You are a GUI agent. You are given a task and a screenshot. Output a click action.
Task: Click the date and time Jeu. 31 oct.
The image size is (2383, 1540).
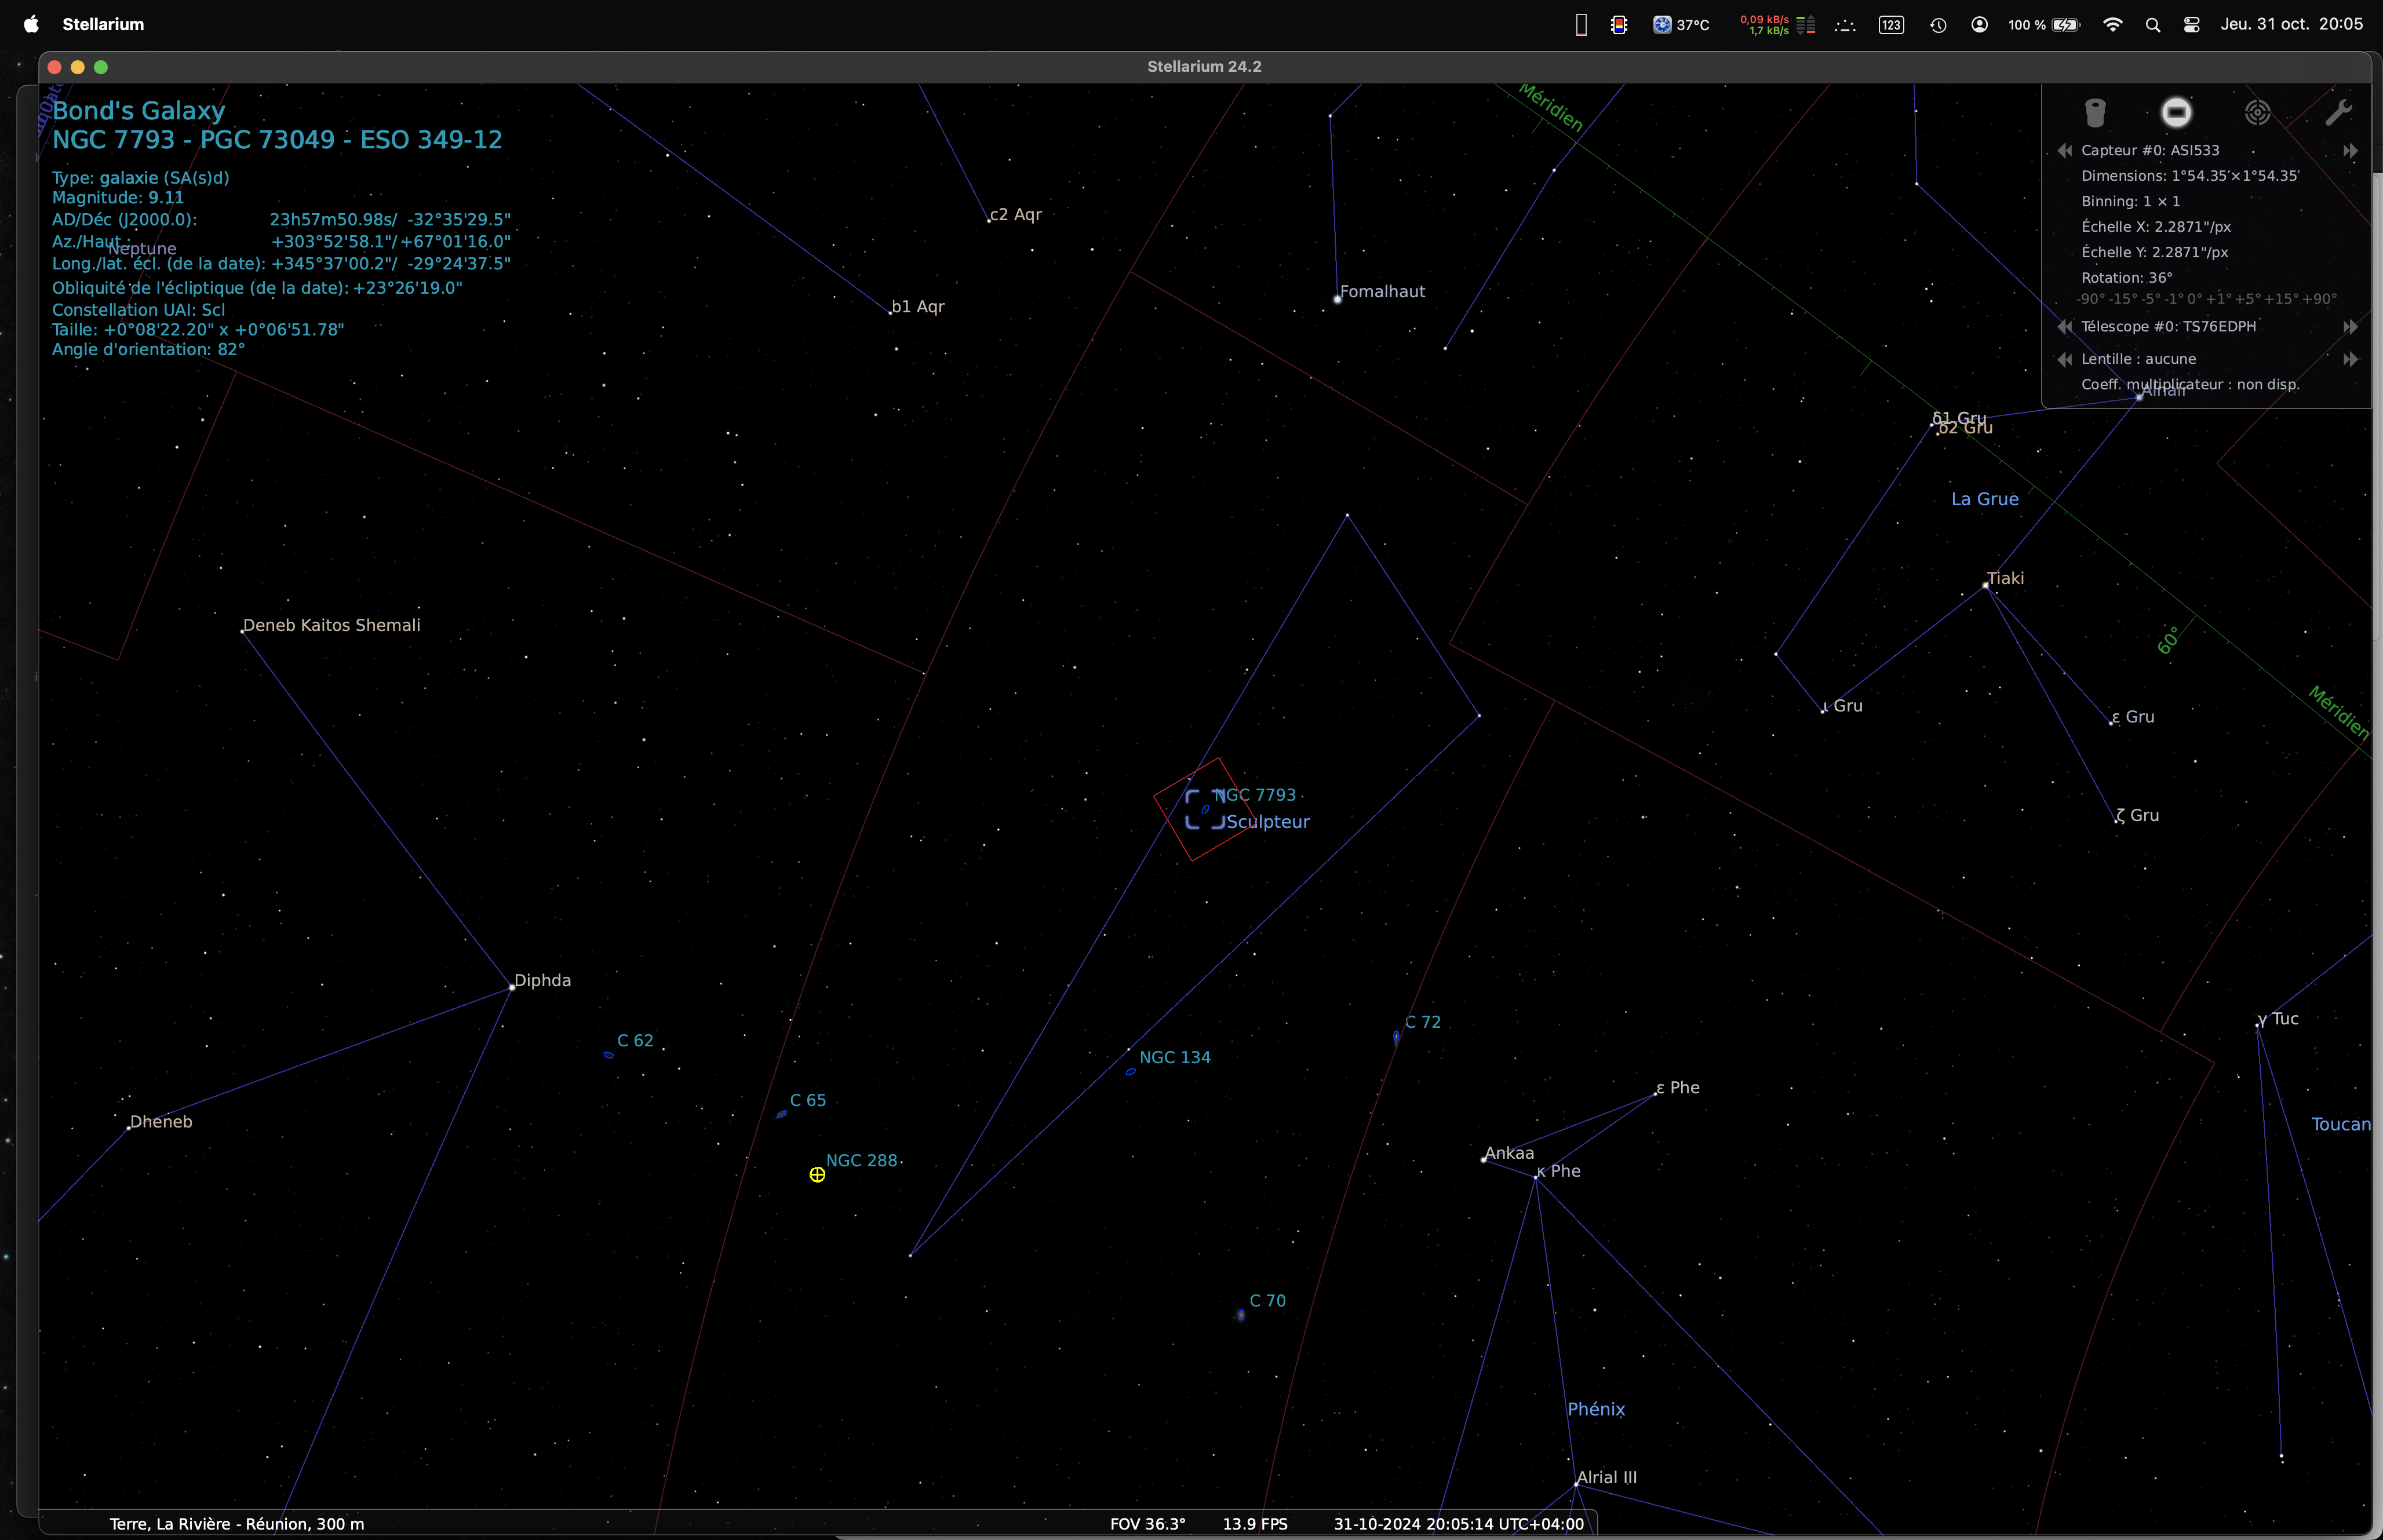[x=2292, y=24]
